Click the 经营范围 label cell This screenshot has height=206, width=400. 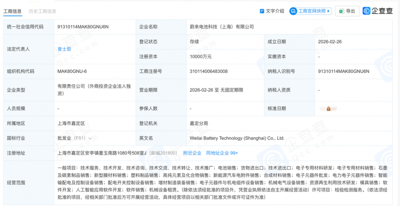click(29, 183)
